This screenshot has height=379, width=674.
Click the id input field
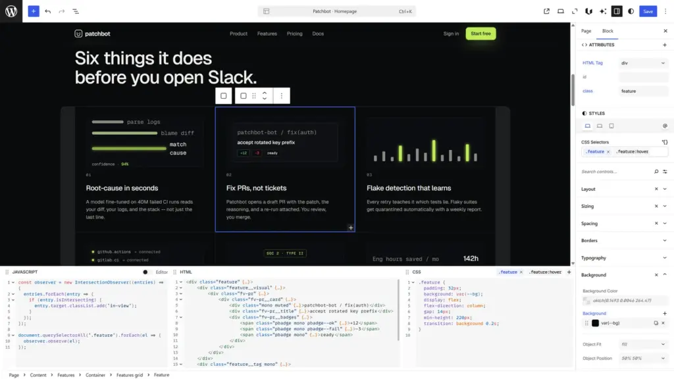(x=643, y=77)
